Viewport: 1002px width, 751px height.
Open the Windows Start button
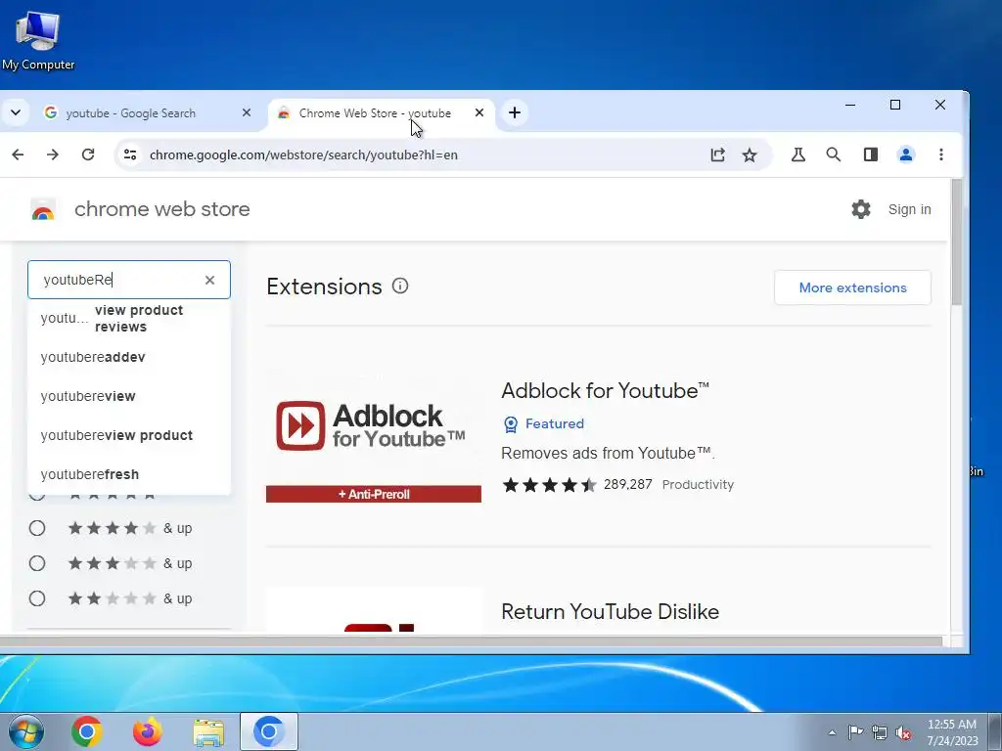point(25,731)
